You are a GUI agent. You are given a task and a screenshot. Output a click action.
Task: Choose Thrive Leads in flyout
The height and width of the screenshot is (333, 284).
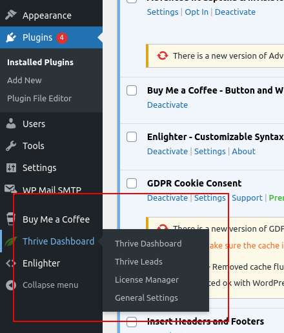coord(139,262)
